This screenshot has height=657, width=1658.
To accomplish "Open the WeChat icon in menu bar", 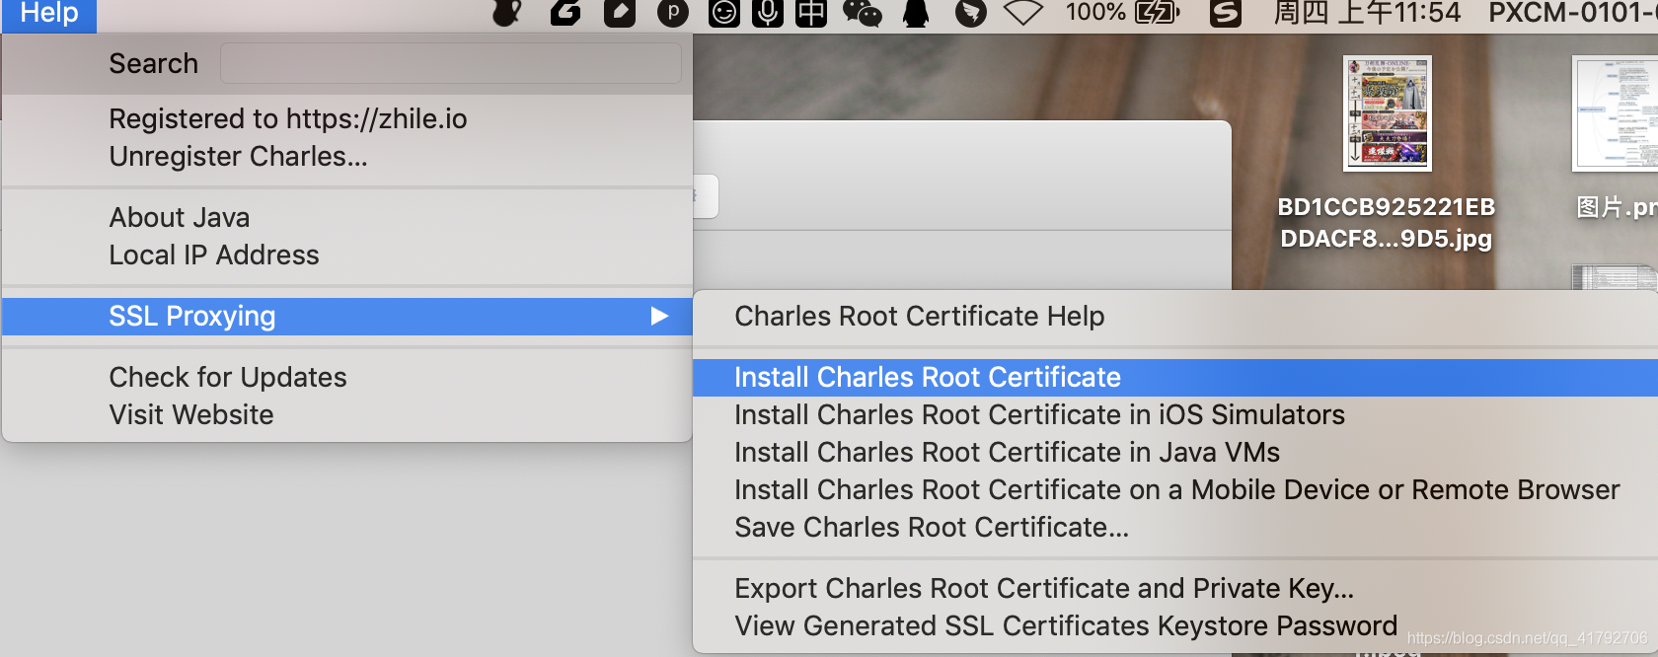I will 862,13.
